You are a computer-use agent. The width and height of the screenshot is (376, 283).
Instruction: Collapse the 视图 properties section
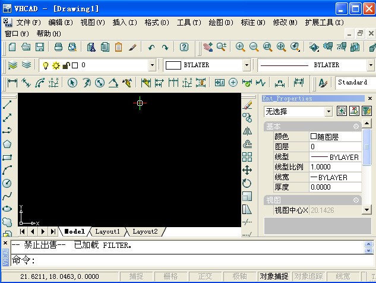click(356, 200)
